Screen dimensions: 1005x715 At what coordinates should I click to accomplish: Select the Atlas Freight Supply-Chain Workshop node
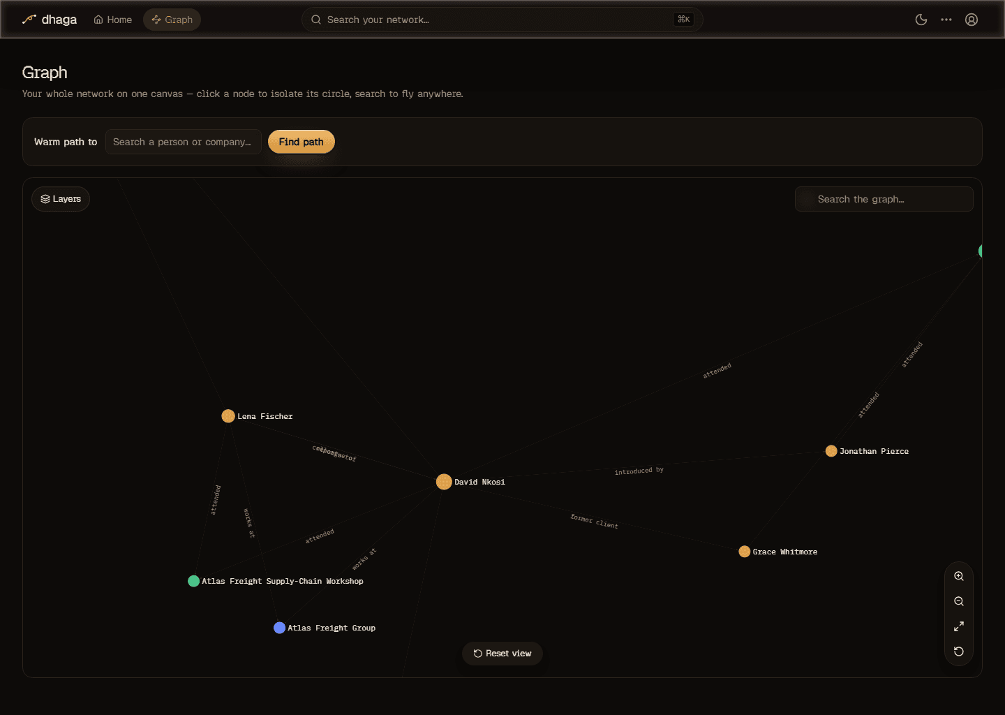[x=194, y=581]
